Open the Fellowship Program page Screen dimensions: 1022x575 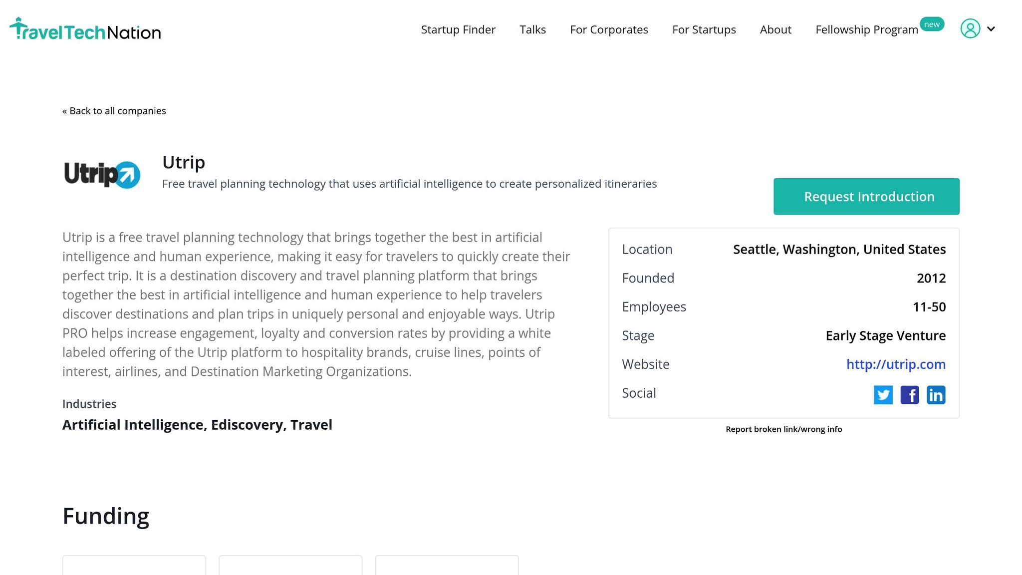(x=866, y=29)
